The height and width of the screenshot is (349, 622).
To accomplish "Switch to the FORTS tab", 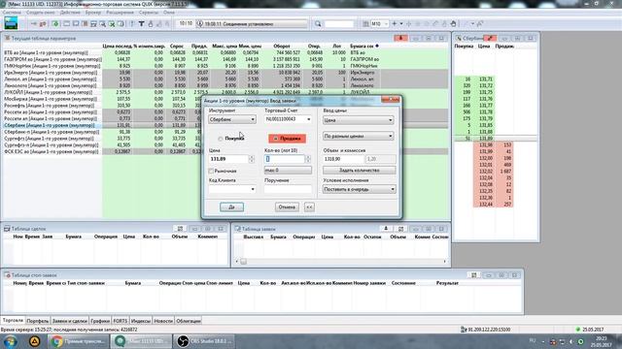I will 121,321.
